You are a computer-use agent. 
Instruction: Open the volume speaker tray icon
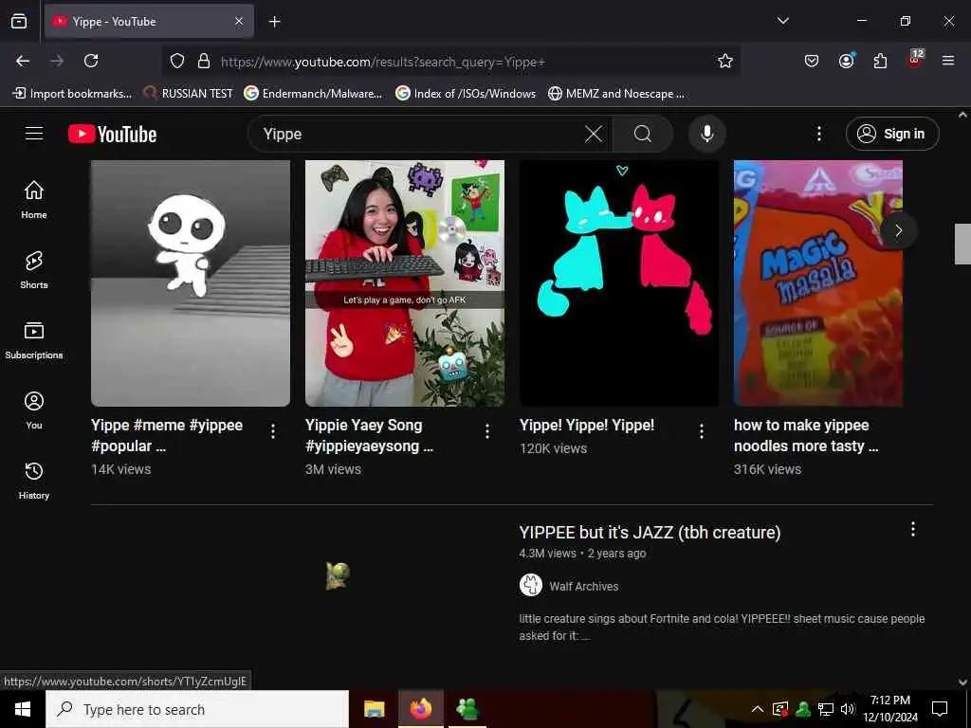847,709
